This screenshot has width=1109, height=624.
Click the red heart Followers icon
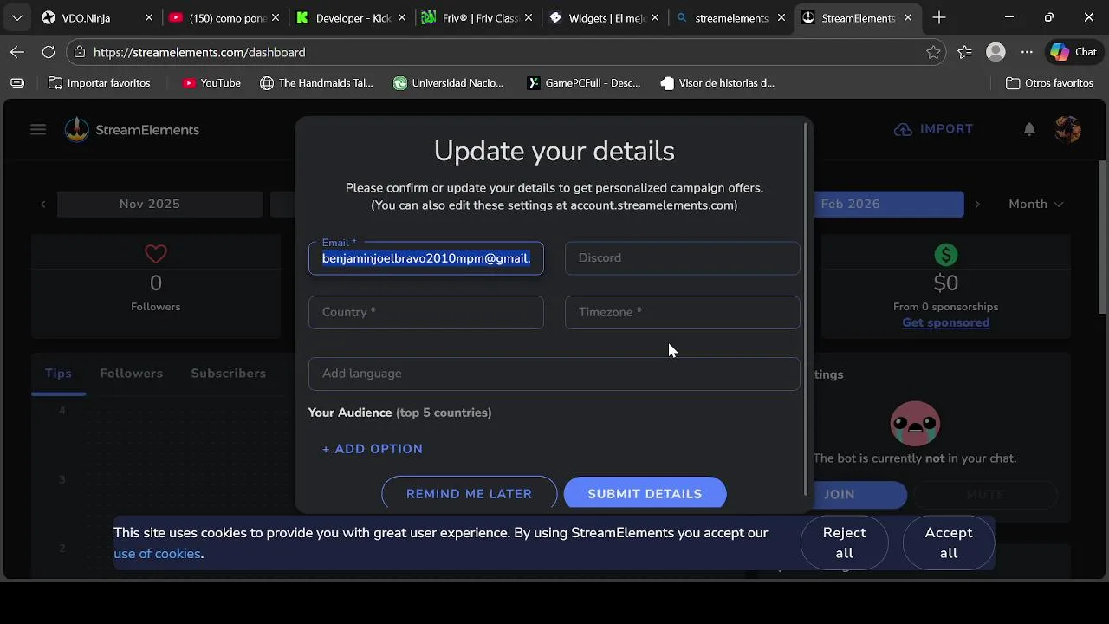156,254
